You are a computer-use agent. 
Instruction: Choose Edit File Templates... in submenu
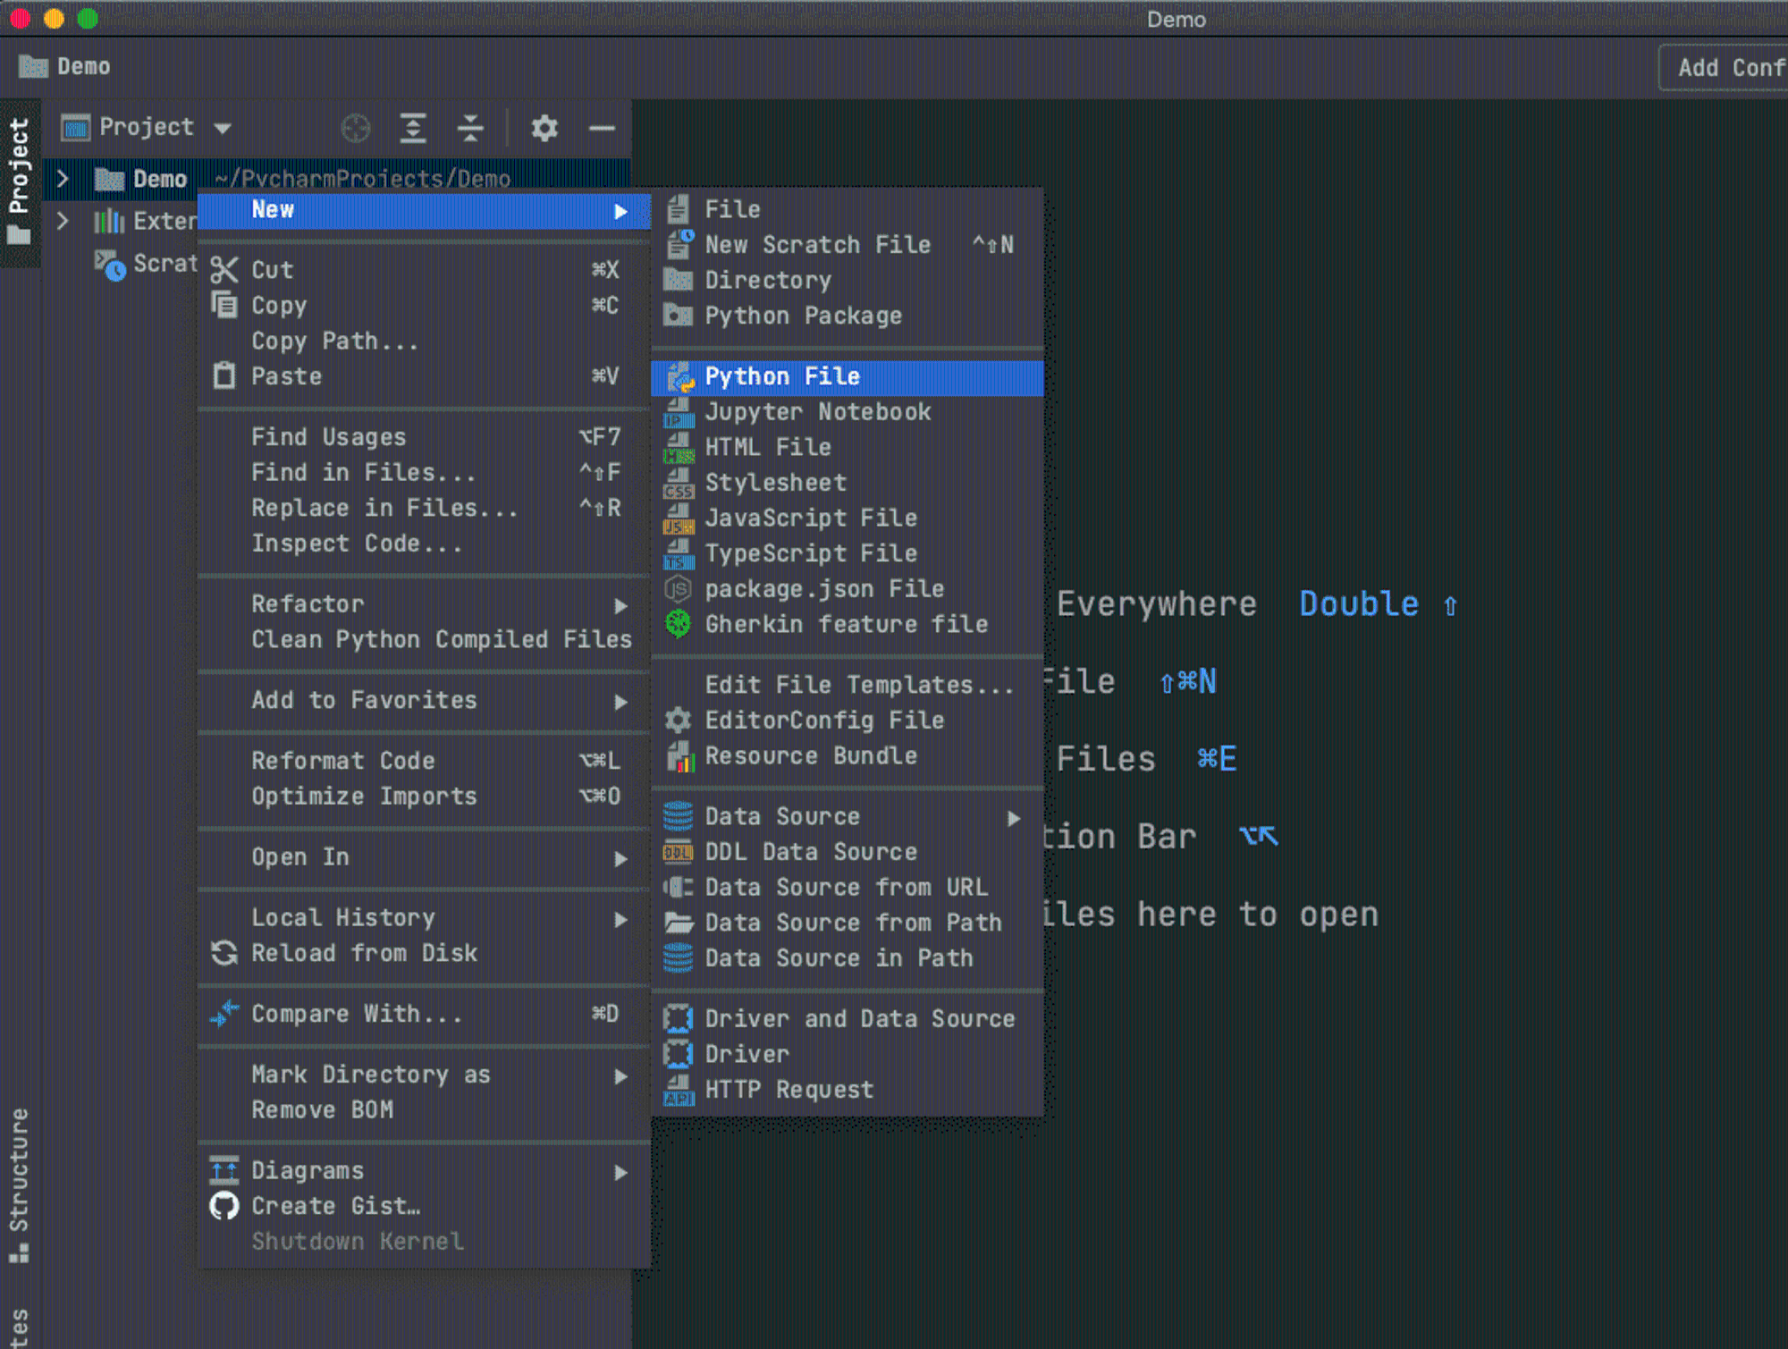click(x=848, y=685)
